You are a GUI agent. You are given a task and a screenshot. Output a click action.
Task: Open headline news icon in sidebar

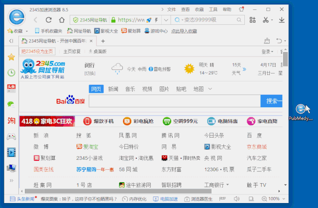coord(11,88)
